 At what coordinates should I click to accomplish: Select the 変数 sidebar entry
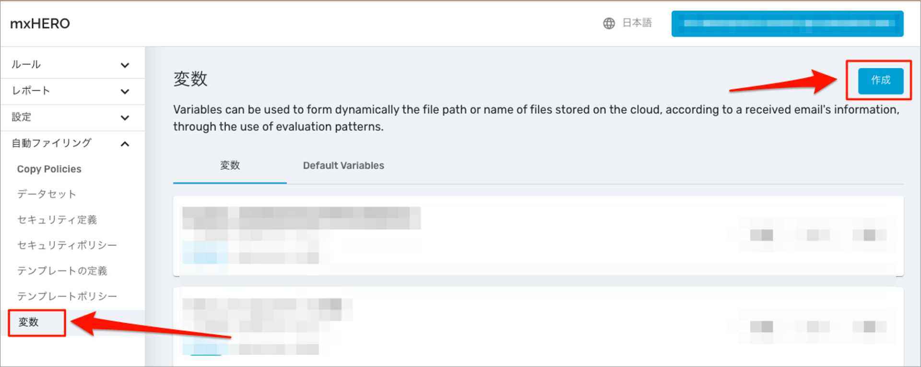28,322
